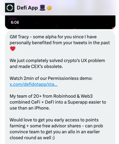This screenshot has height=144, width=119.
Task: Click the 'solved crypto's UX problem' sentence
Action: (57, 61)
